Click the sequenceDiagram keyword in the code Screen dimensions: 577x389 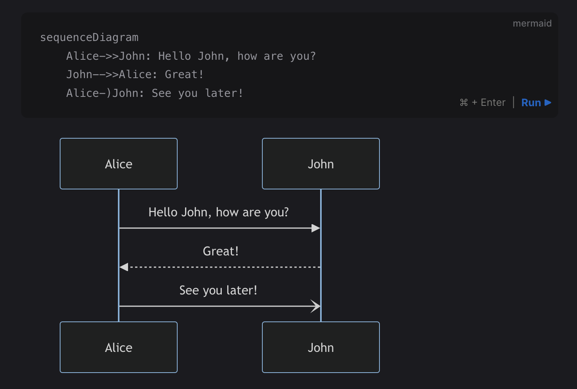[x=89, y=37]
